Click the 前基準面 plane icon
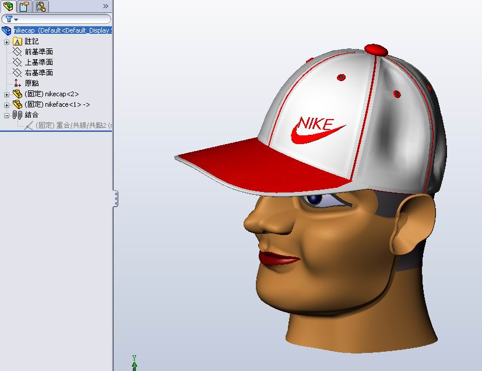Image resolution: width=482 pixels, height=371 pixels. pyautogui.click(x=17, y=52)
